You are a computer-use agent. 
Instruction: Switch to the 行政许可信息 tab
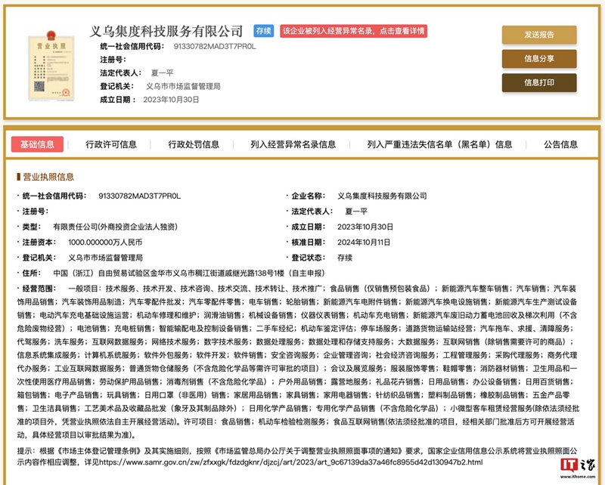[111, 144]
